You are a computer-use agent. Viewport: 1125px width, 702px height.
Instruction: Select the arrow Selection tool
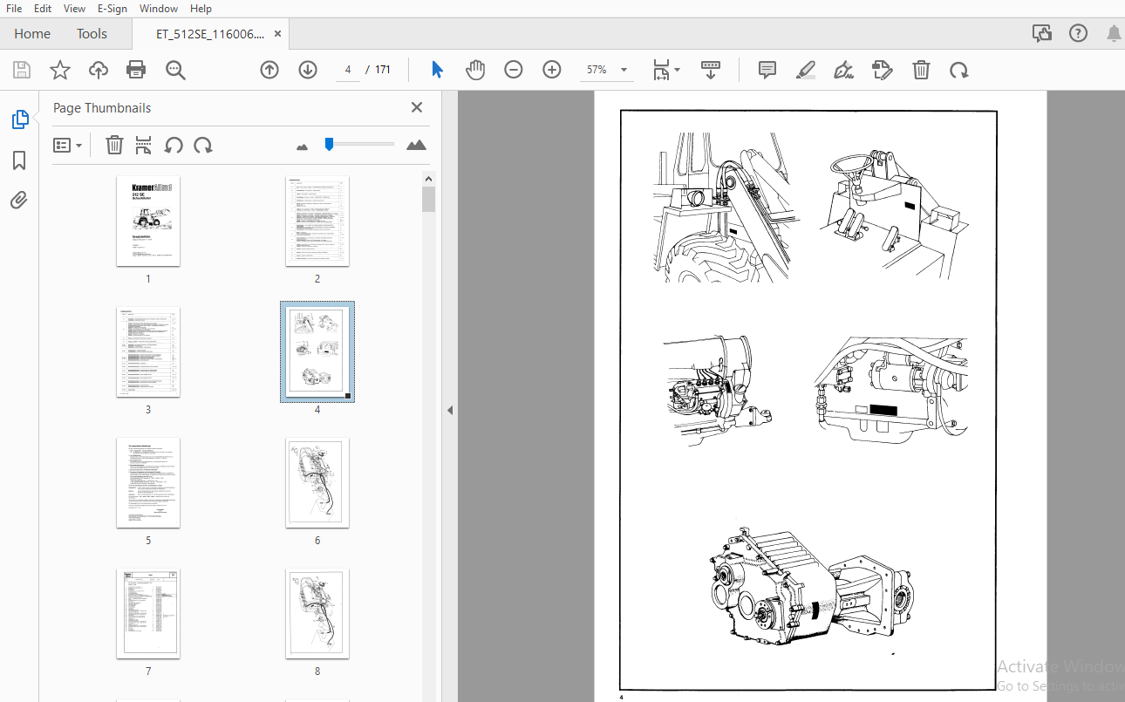[438, 70]
